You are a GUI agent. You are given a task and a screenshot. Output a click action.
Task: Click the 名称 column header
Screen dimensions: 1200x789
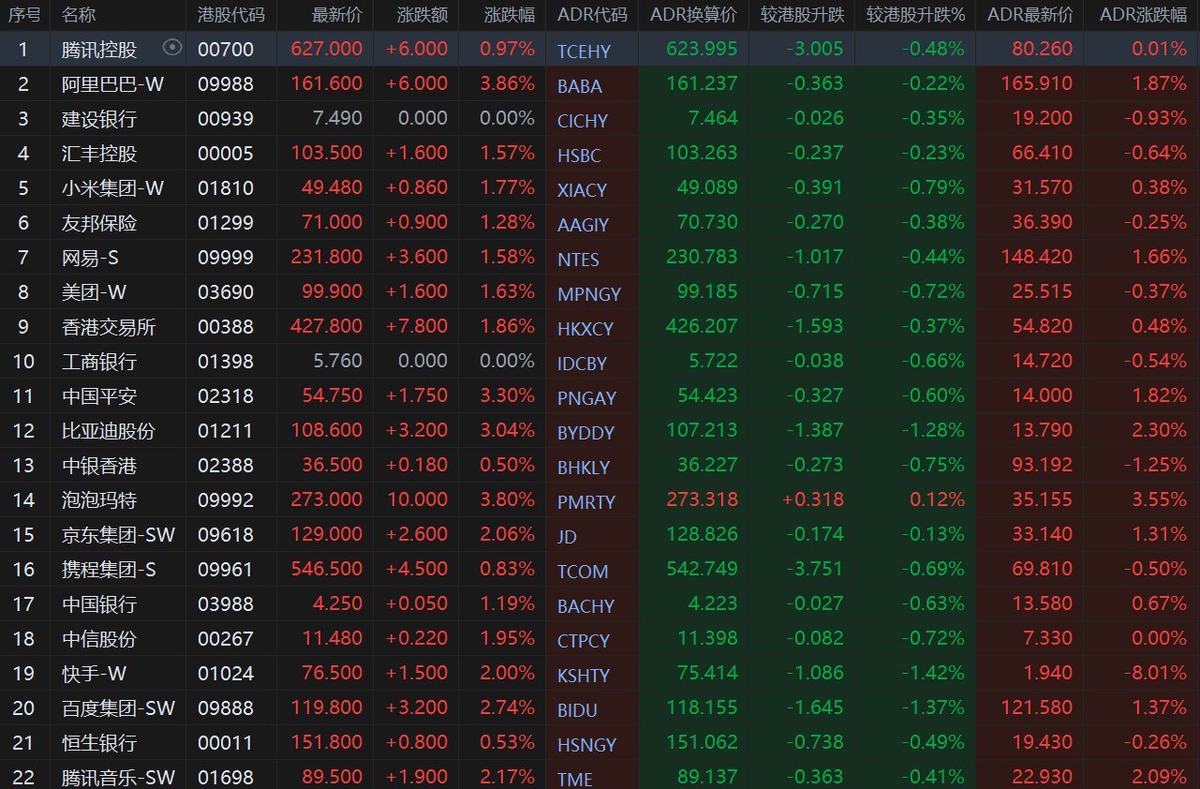coord(79,15)
